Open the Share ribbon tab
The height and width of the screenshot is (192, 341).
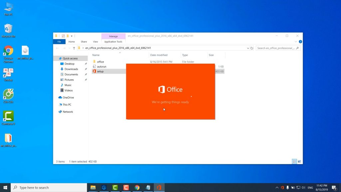point(84,42)
